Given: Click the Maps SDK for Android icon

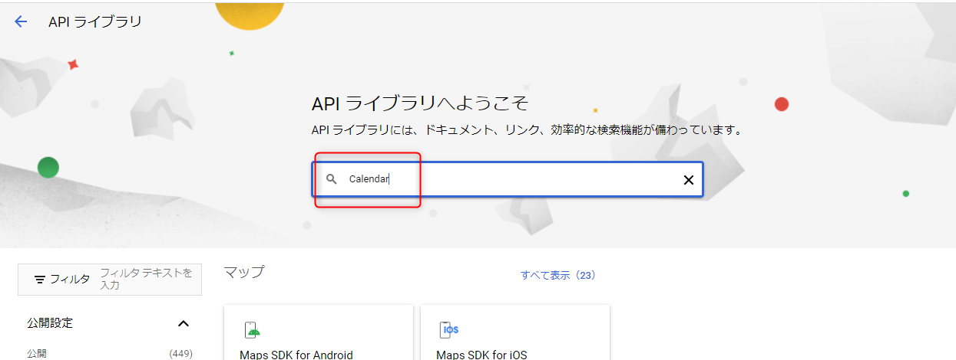Looking at the screenshot, I should click(252, 329).
